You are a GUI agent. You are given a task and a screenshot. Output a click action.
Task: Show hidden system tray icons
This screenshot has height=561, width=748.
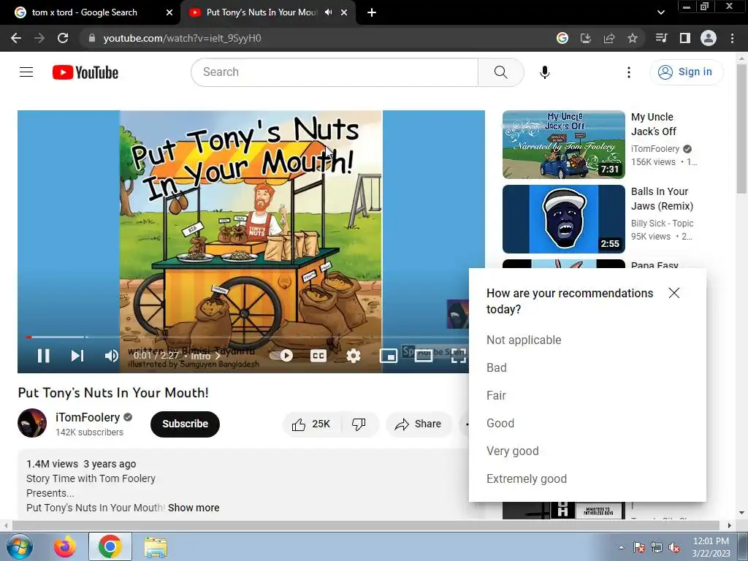click(x=621, y=547)
